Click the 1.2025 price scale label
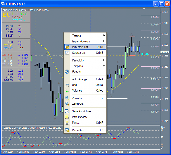 coord(165,12)
